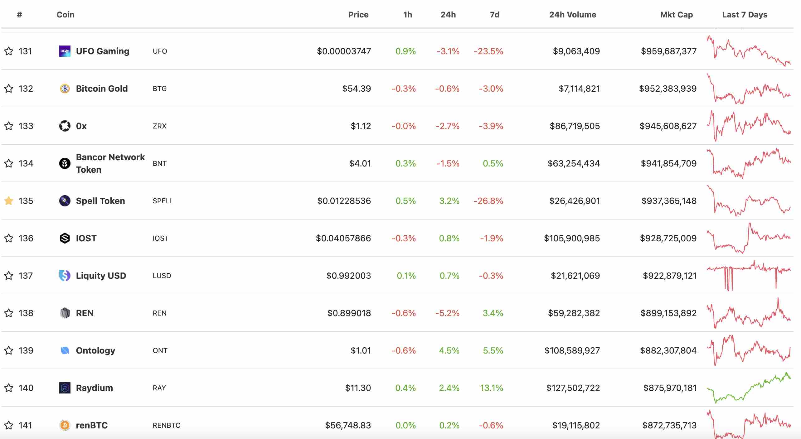Image resolution: width=801 pixels, height=439 pixels.
Task: Open the Bitcoin Gold coin page
Action: [102, 89]
